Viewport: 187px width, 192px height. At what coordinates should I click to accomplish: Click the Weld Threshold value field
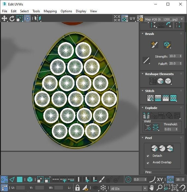click(x=170, y=129)
